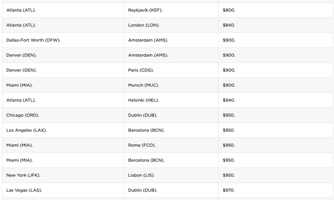
Task: Click the New York (JFK) origin cell
Action: tap(23, 175)
